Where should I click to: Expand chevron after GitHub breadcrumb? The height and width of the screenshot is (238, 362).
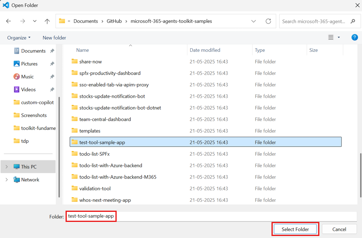tap(126, 21)
